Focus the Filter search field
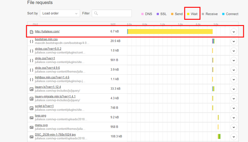Screen dimensions: 248x142 (x=112, y=14)
